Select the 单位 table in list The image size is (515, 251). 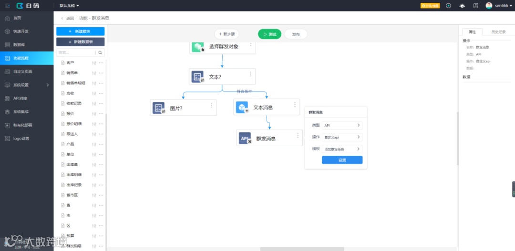point(70,154)
